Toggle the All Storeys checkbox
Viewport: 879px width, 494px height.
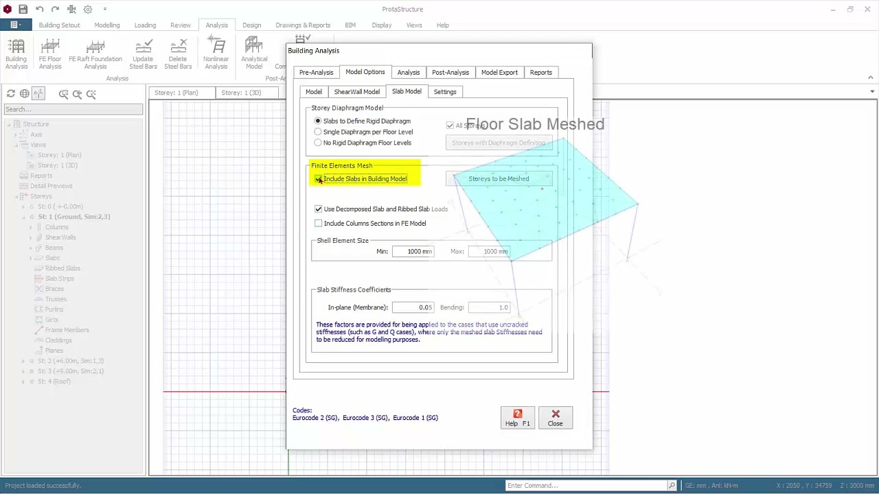coord(450,126)
